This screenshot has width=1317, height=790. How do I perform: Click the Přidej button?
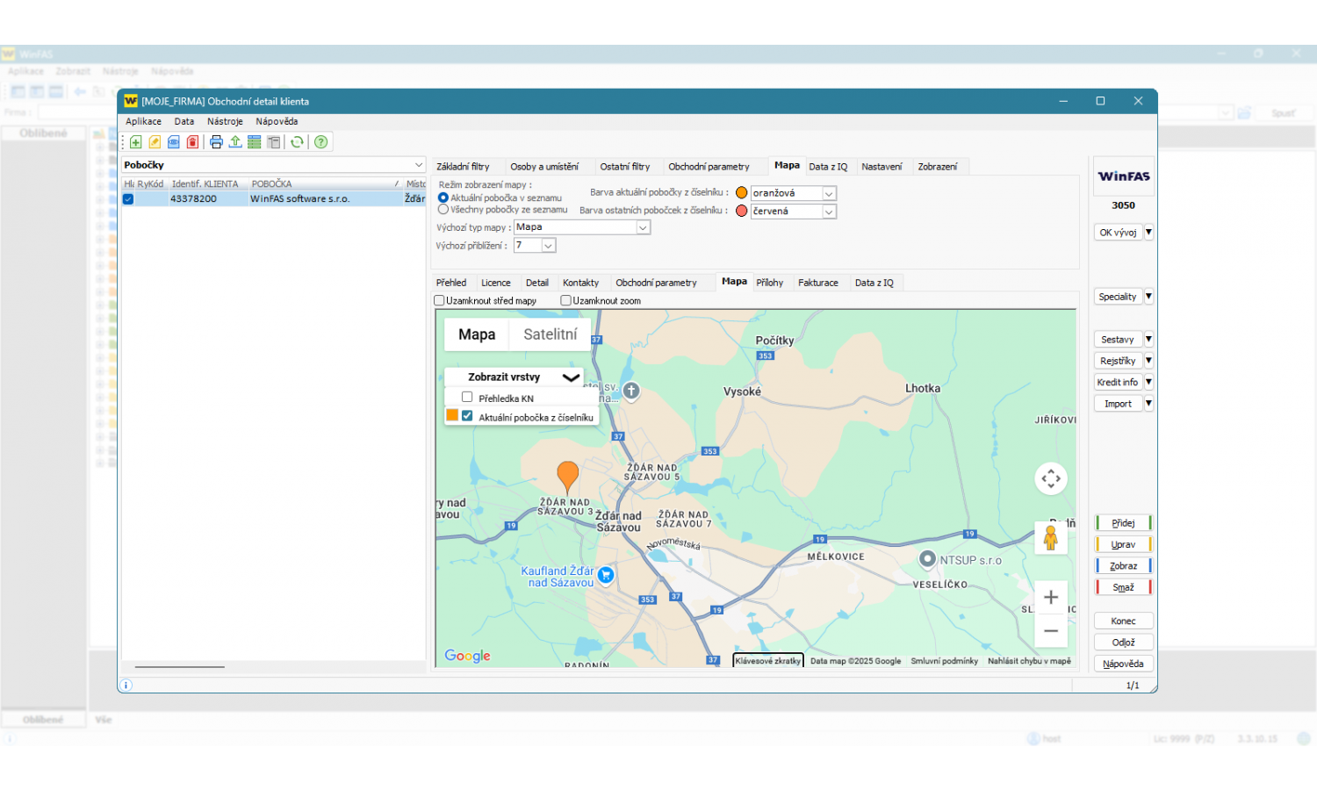tap(1124, 523)
